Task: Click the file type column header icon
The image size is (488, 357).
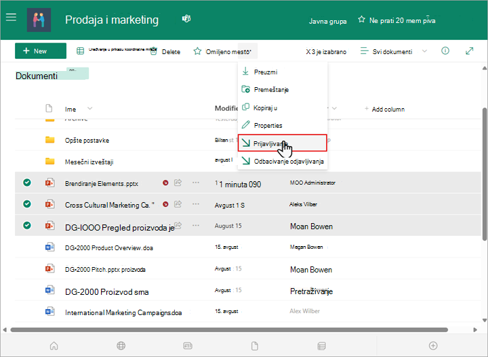Action: (49, 108)
